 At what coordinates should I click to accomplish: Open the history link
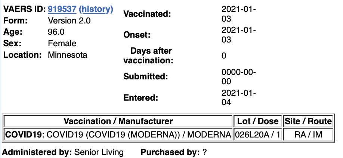click(x=96, y=9)
